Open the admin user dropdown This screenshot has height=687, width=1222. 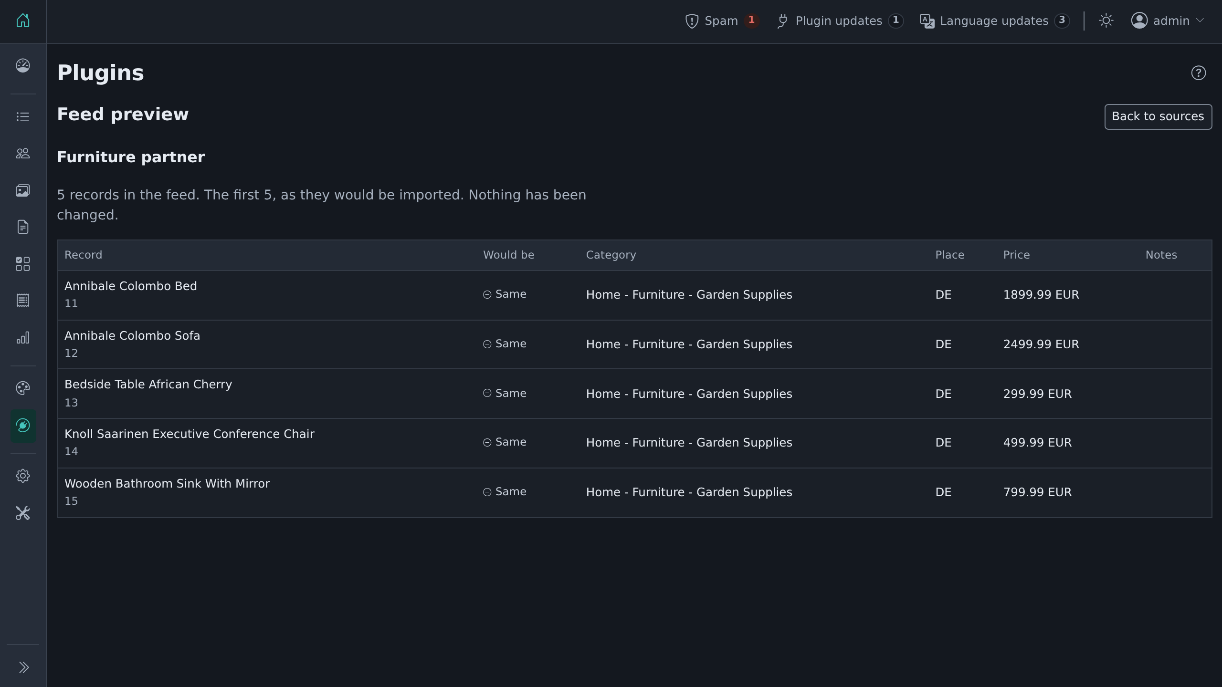(1168, 21)
